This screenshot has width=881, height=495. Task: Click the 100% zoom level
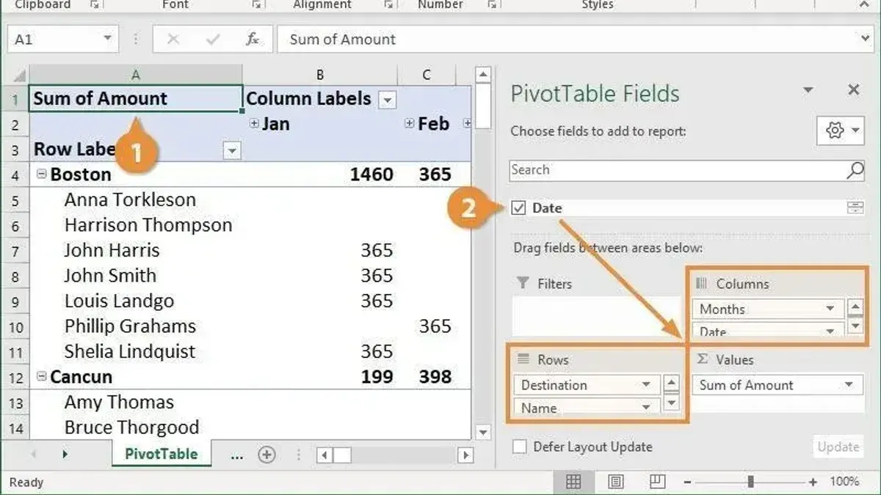[844, 482]
